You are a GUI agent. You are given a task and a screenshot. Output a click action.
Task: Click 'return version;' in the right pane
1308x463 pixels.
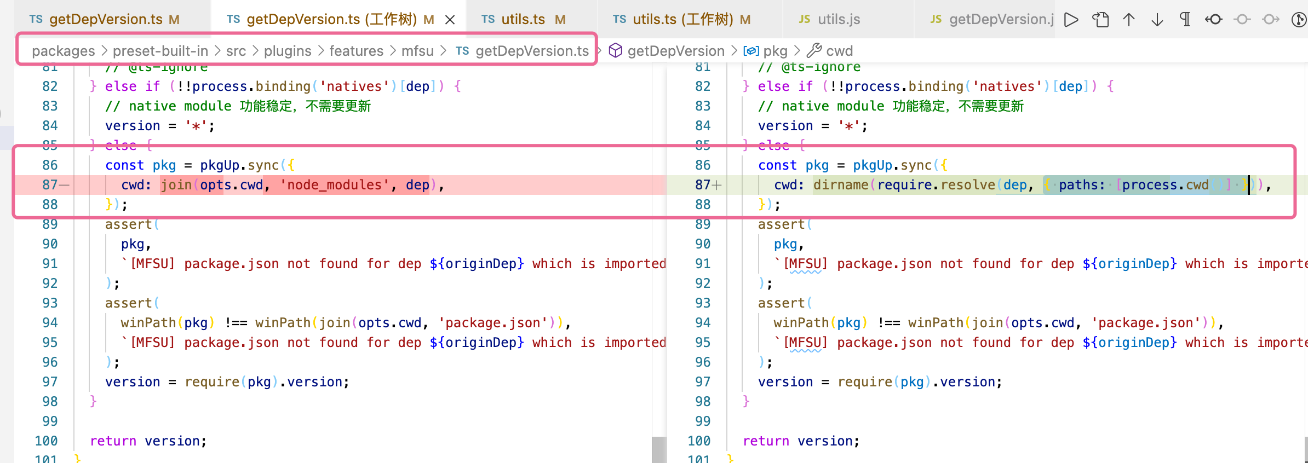click(x=801, y=441)
